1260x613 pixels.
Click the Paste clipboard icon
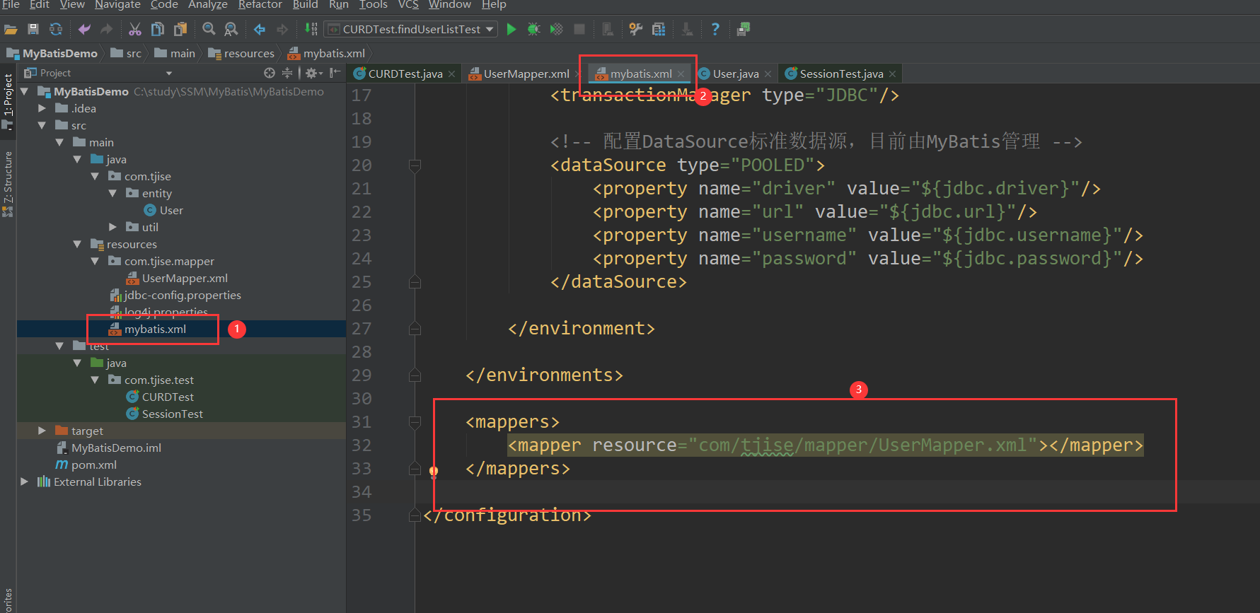(180, 29)
